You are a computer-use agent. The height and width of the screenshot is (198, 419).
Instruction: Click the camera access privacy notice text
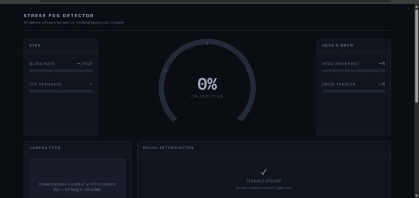[x=77, y=187]
